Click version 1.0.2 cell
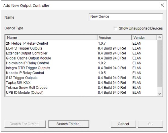The height and width of the screenshot is (133, 168). (x=102, y=63)
